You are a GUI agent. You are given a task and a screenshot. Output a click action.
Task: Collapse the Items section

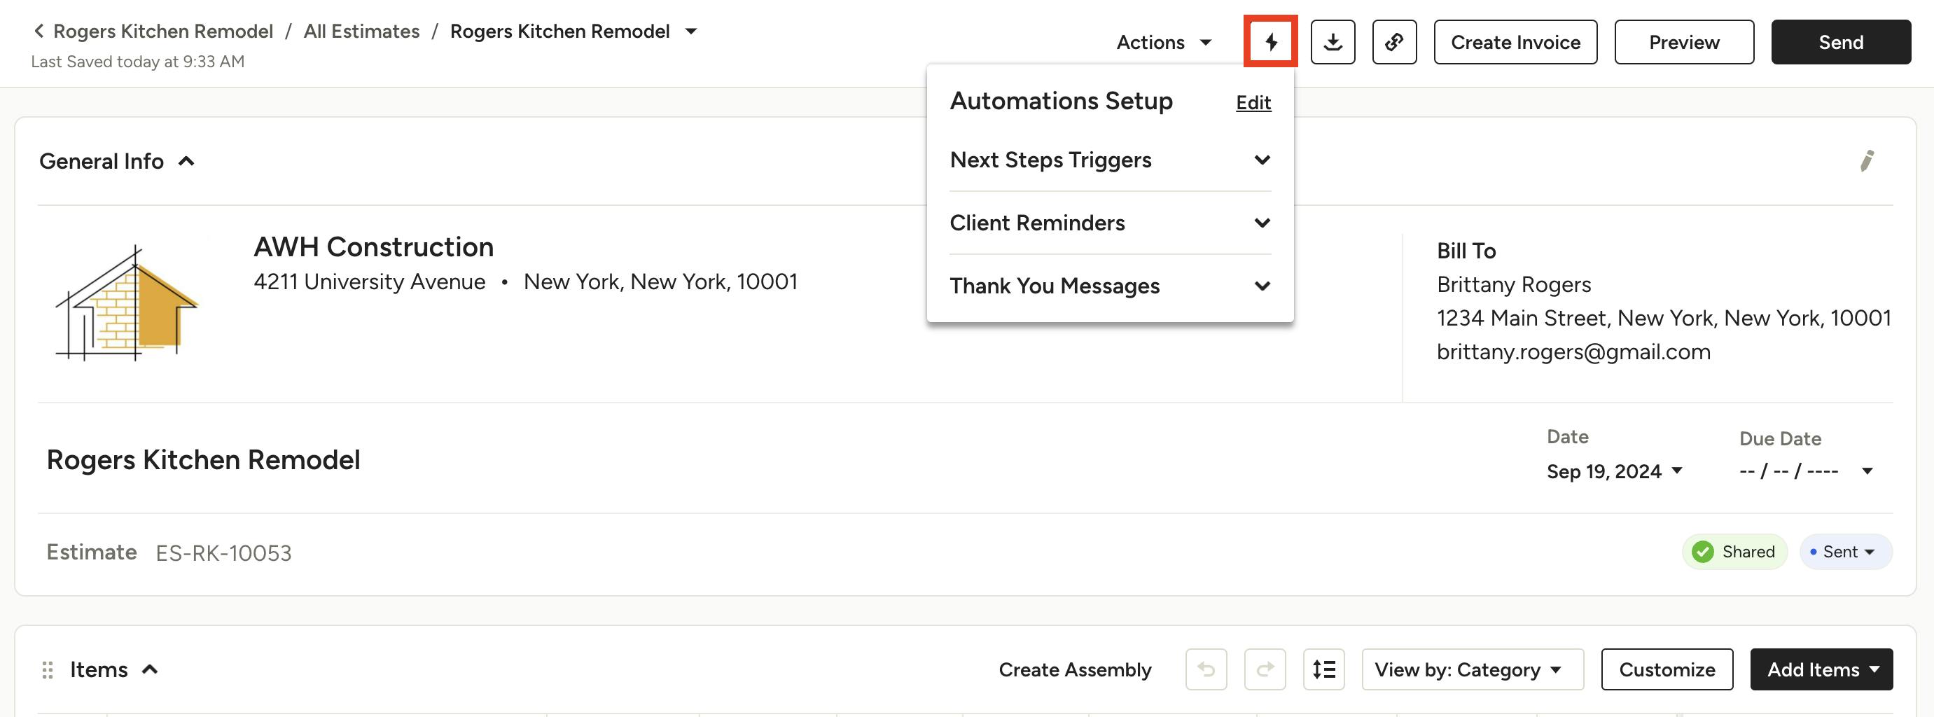pos(150,669)
